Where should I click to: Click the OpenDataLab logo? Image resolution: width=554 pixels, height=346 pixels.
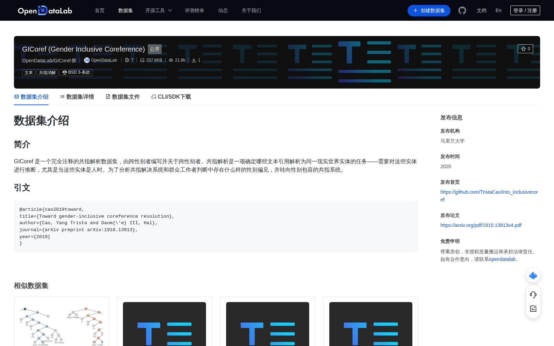(x=45, y=10)
